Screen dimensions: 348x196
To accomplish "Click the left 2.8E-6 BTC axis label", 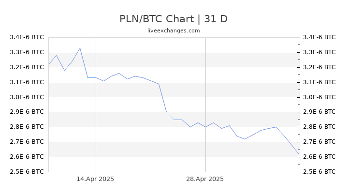I will click(x=27, y=127).
